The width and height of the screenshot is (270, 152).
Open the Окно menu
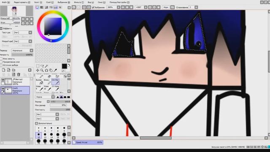pyautogui.click(x=101, y=3)
